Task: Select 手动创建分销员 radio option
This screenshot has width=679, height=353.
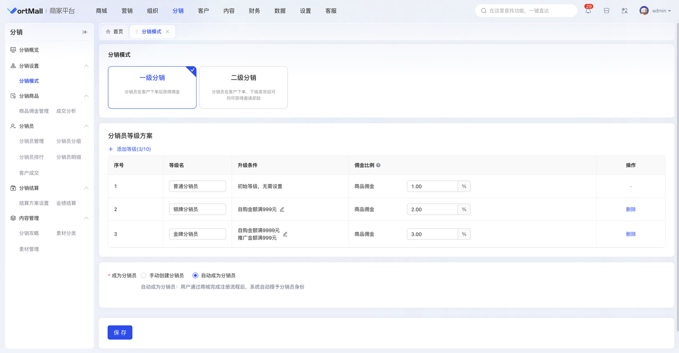Action: coord(144,275)
